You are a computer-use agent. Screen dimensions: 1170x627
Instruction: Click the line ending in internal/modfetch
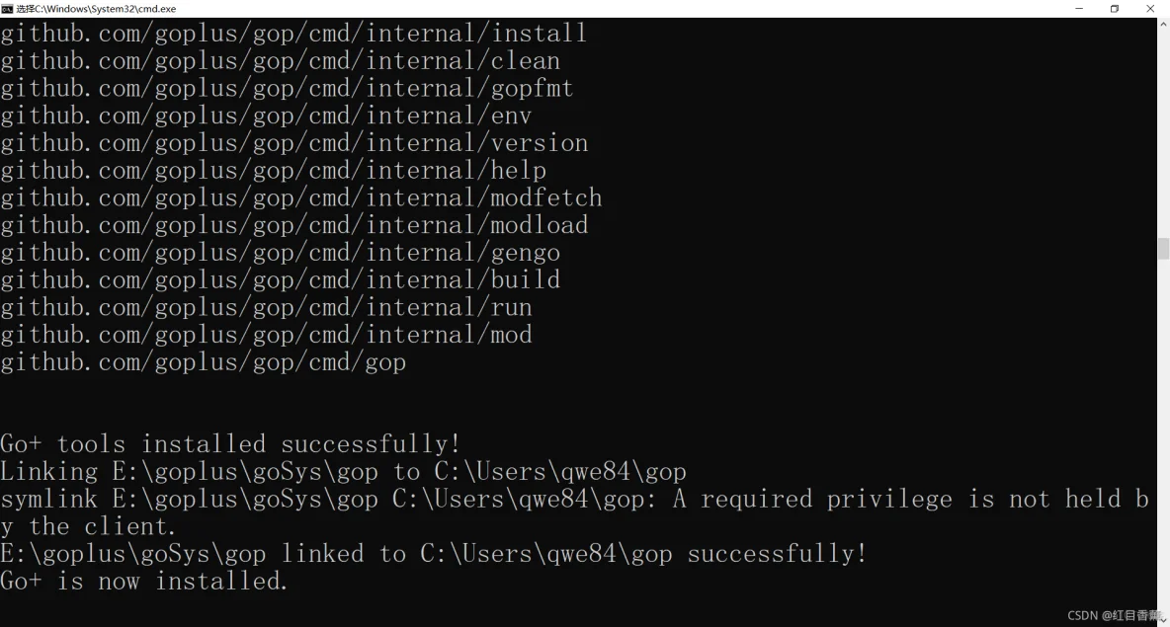[300, 198]
